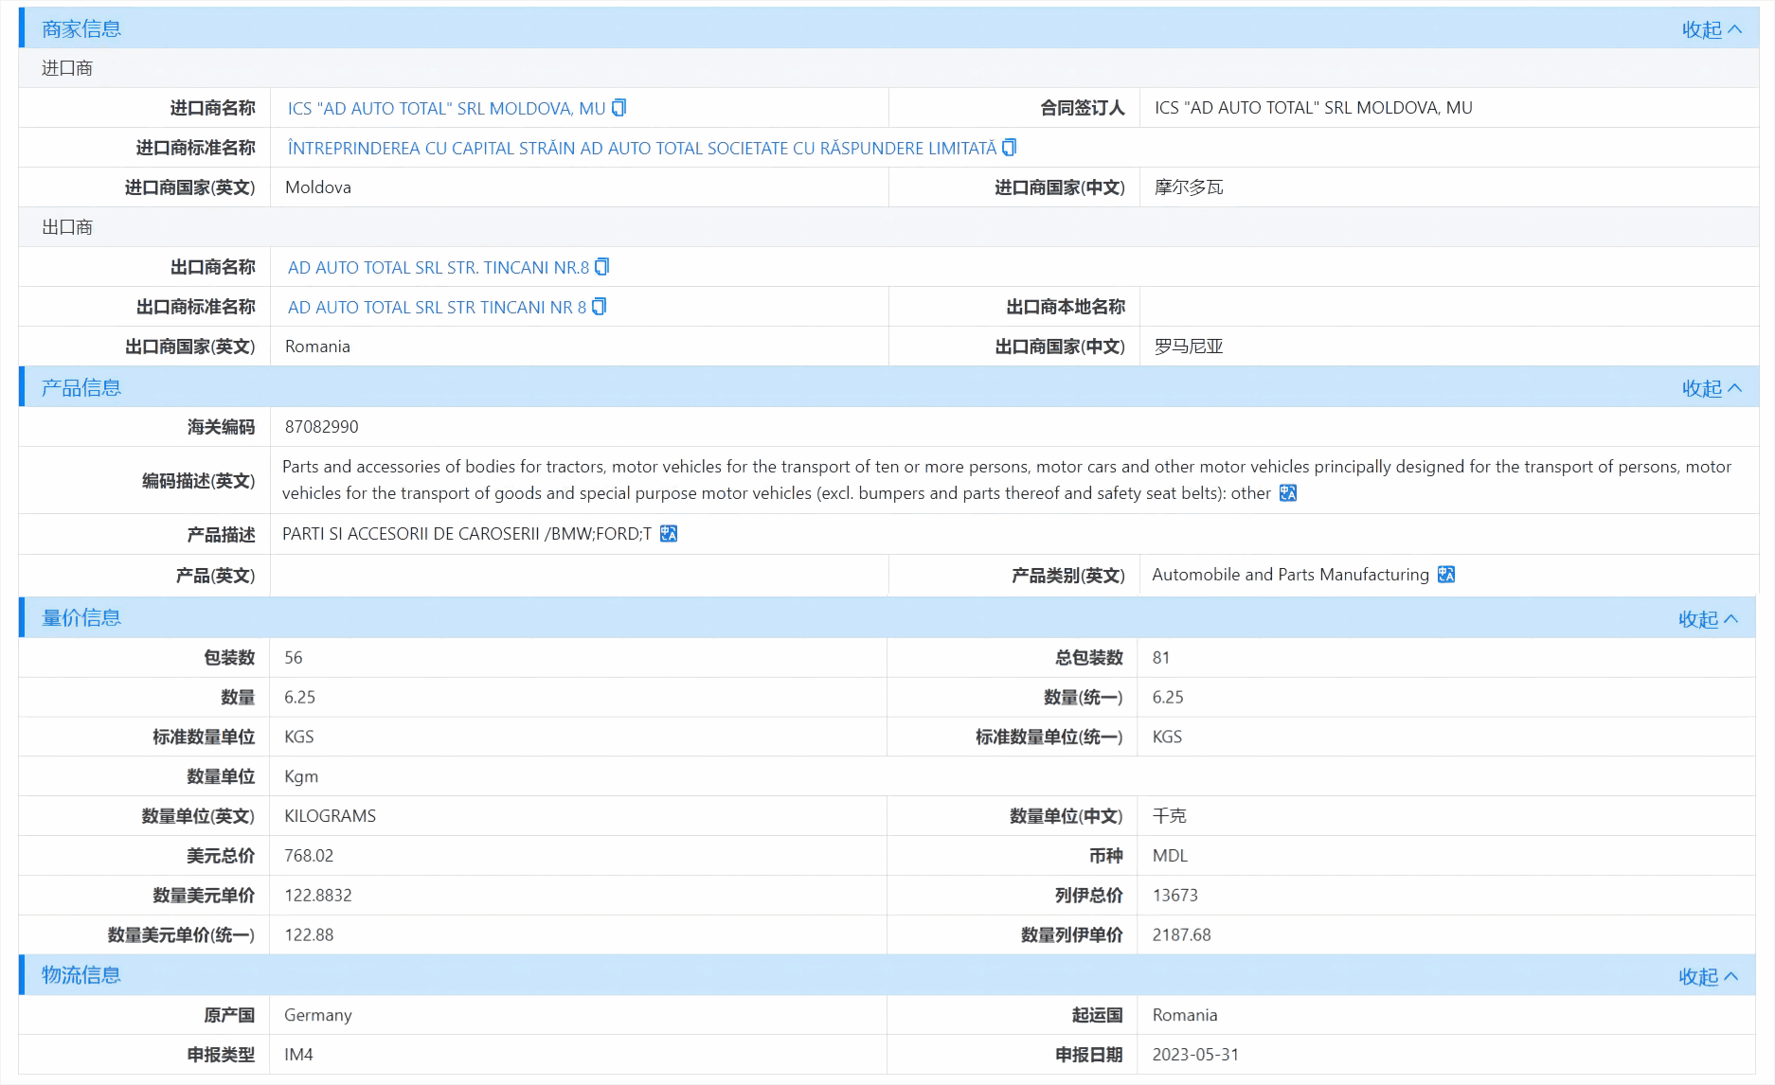This screenshot has width=1775, height=1085.
Task: Copy the importer name ICS AD AUTO TOTAL
Action: coord(618,107)
